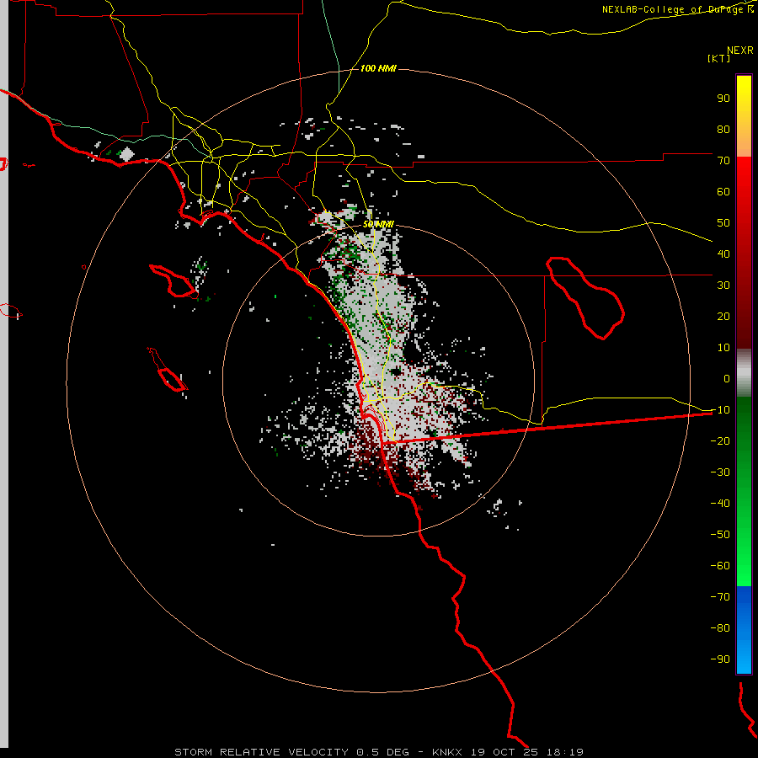The width and height of the screenshot is (758, 758).
Task: Select the 80 value on velocity scale
Action: click(723, 130)
